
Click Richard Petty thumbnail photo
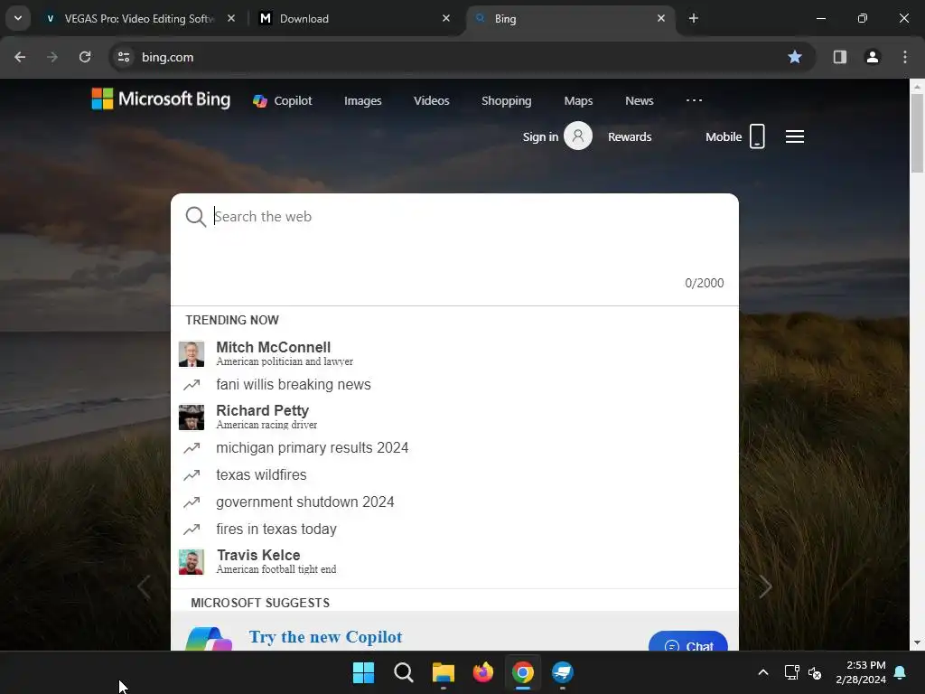coord(192,417)
